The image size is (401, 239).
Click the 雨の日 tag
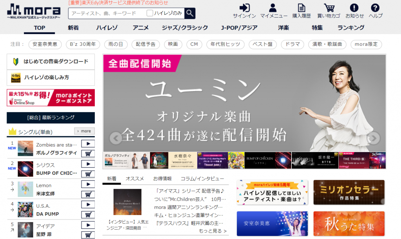116,44
